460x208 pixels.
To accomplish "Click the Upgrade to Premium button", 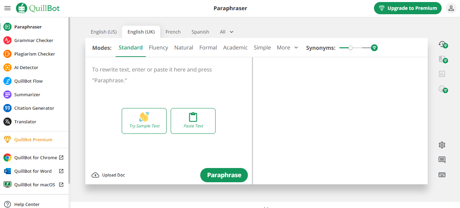I will [408, 8].
